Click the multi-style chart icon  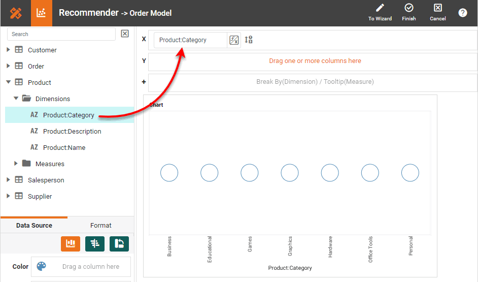95,244
